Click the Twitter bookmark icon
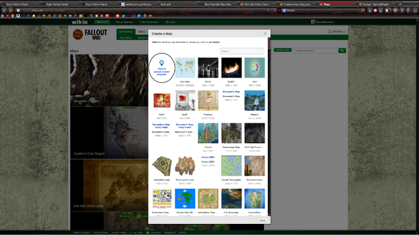This screenshot has height=235, width=419. (x=123, y=16)
